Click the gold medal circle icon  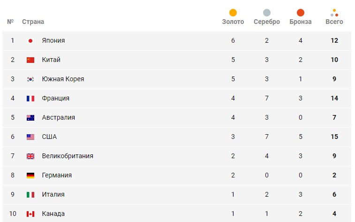click(233, 13)
